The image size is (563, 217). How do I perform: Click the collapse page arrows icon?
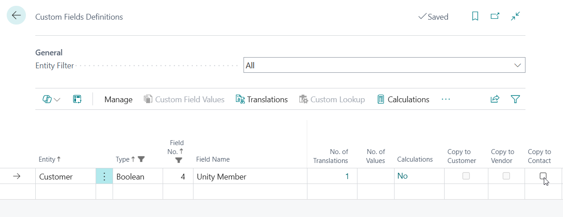coord(516,17)
